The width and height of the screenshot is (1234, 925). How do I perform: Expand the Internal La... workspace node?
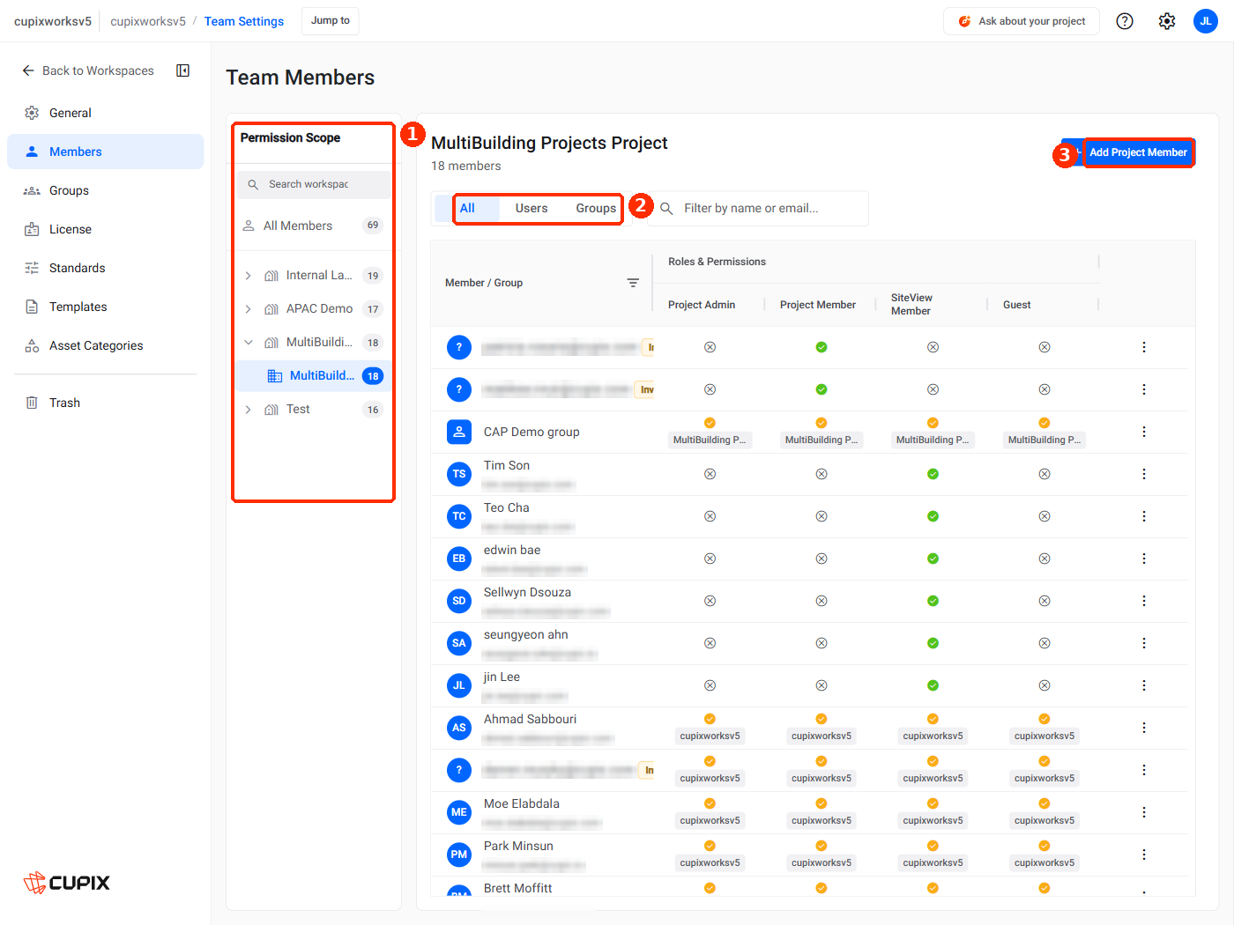[249, 276]
